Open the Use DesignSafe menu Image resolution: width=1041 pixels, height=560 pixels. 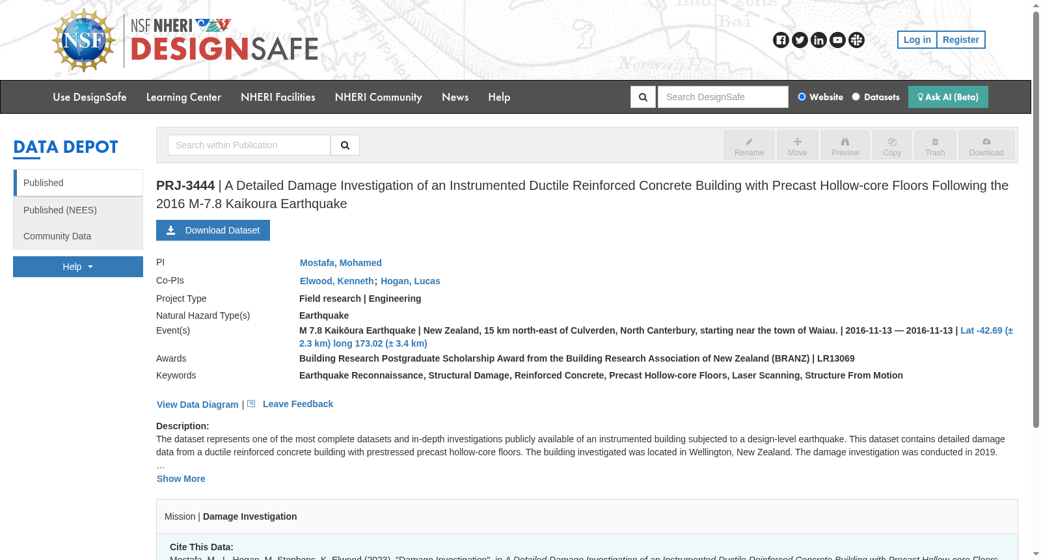(x=90, y=97)
